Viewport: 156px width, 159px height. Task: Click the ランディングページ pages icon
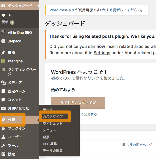pyautogui.click(x=3, y=70)
